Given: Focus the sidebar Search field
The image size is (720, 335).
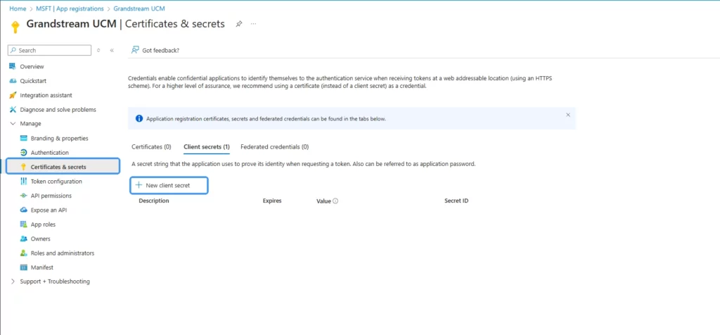Looking at the screenshot, I should click(50, 51).
